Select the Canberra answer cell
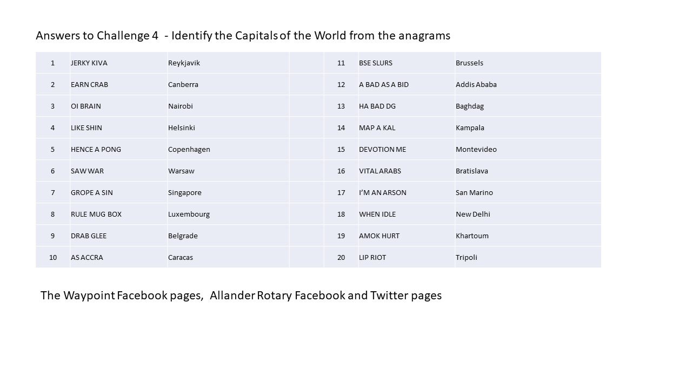692x389 pixels. (228, 84)
